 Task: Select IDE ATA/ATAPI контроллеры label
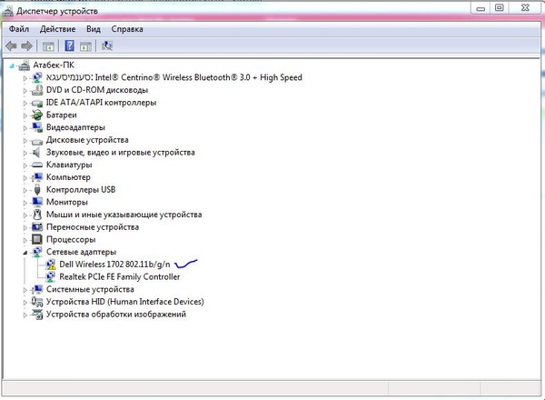click(x=101, y=103)
